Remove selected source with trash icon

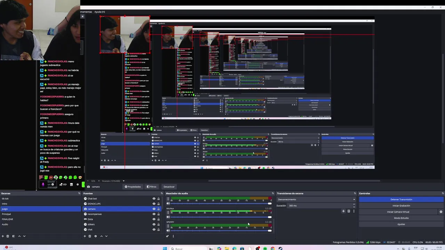(90, 236)
